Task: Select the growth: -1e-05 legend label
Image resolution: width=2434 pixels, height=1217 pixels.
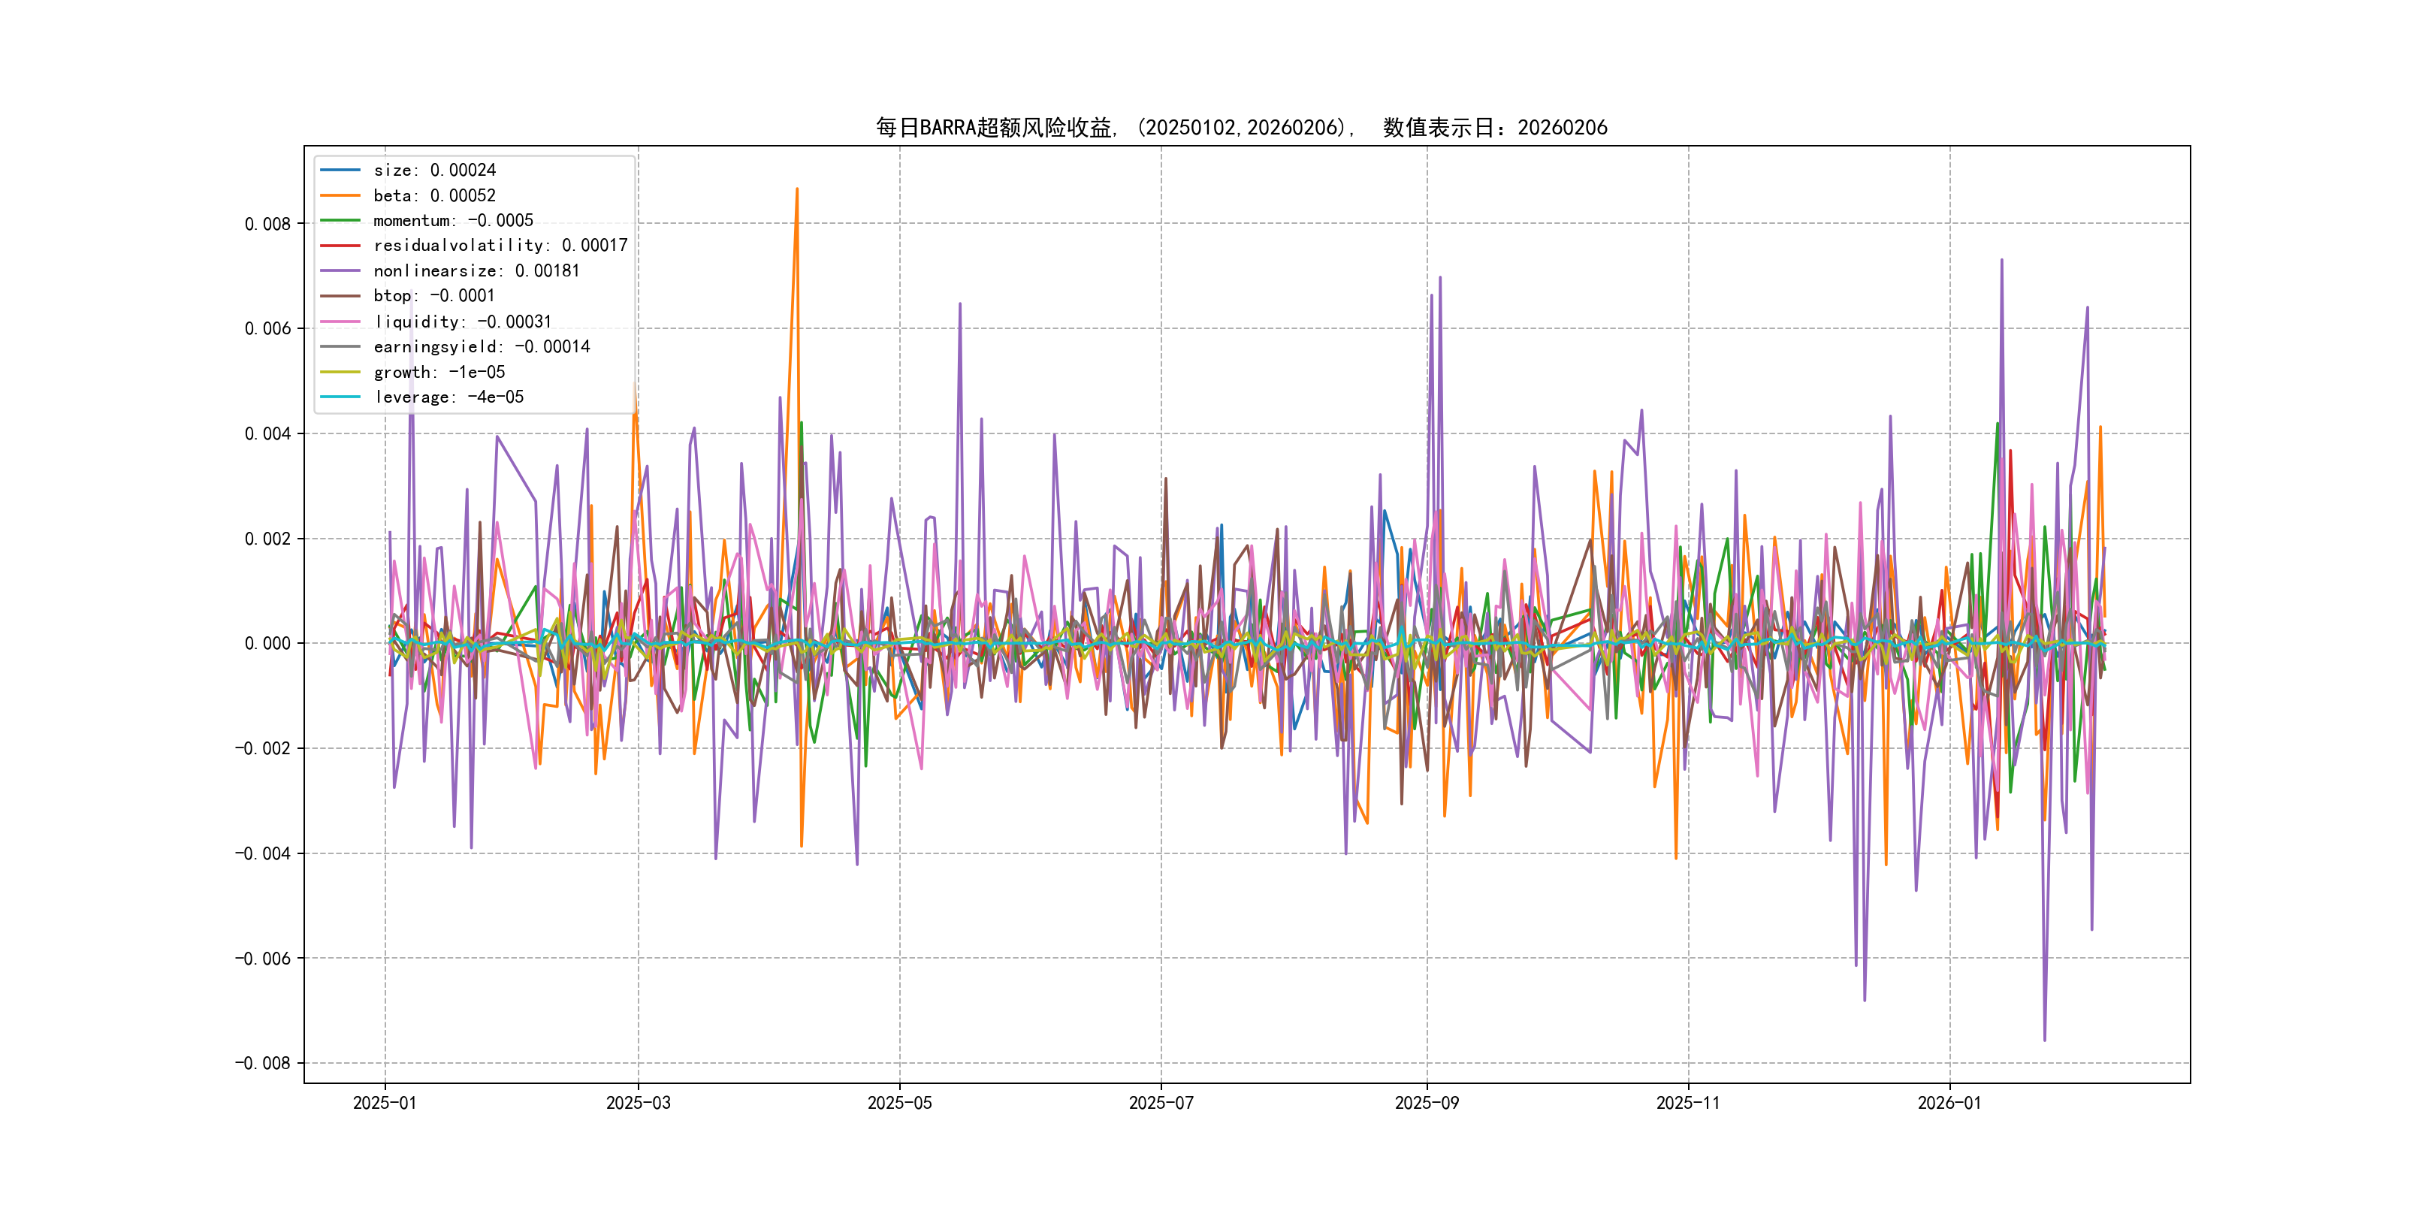Action: tap(439, 373)
